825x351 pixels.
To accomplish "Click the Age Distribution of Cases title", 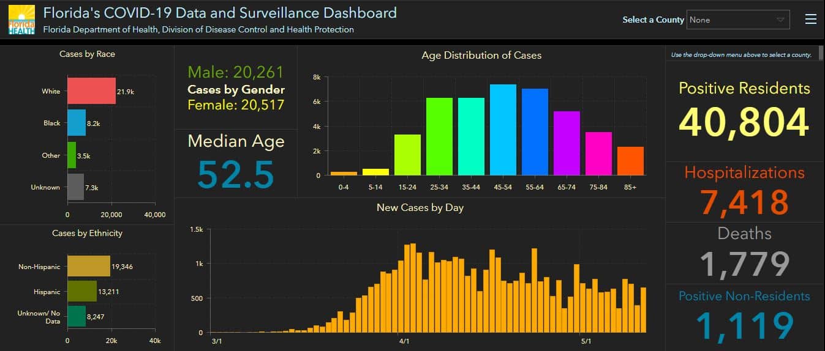I will (481, 55).
